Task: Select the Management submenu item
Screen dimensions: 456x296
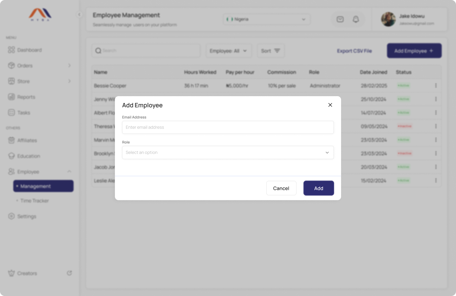Action: (43, 186)
